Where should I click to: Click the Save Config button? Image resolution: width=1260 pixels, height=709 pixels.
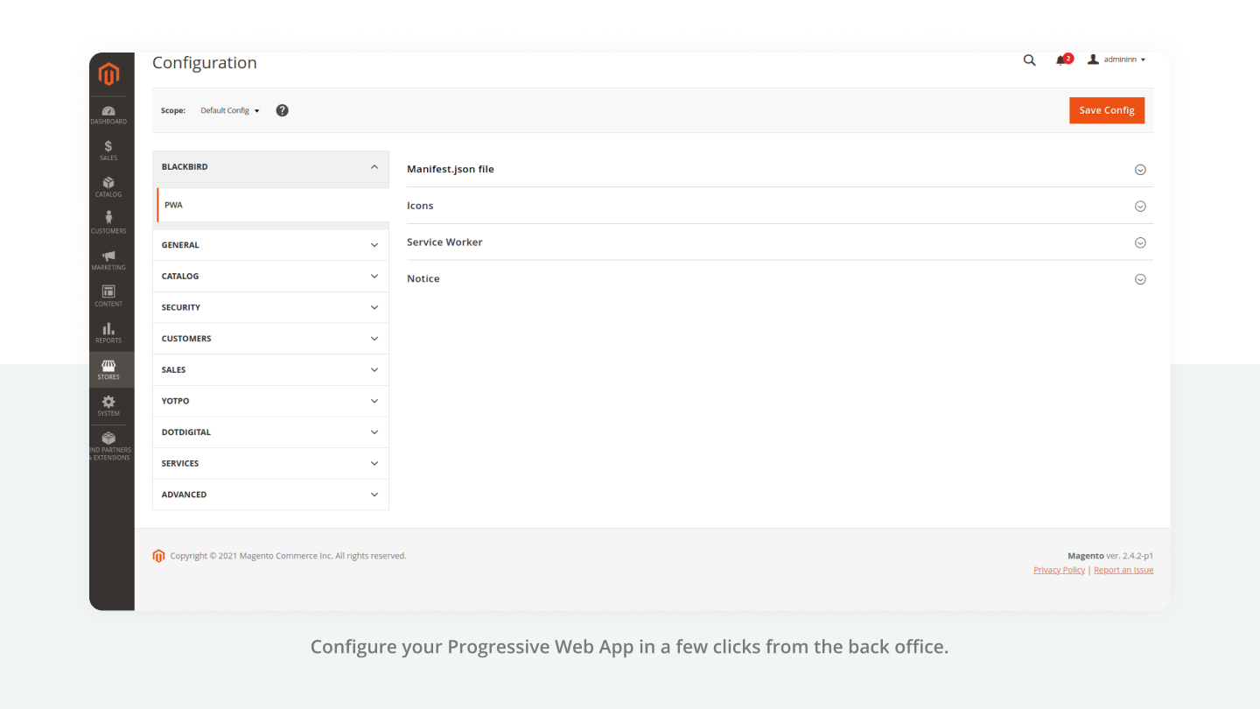[1106, 110]
